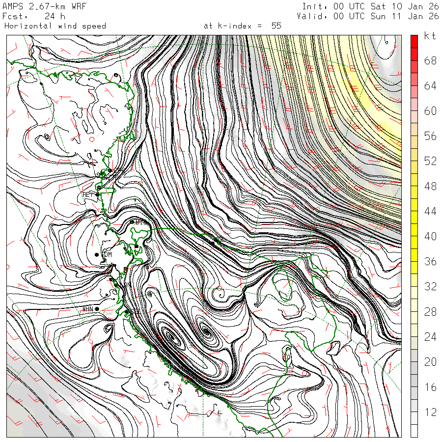Click the NHN station marker dot

pos(97,309)
